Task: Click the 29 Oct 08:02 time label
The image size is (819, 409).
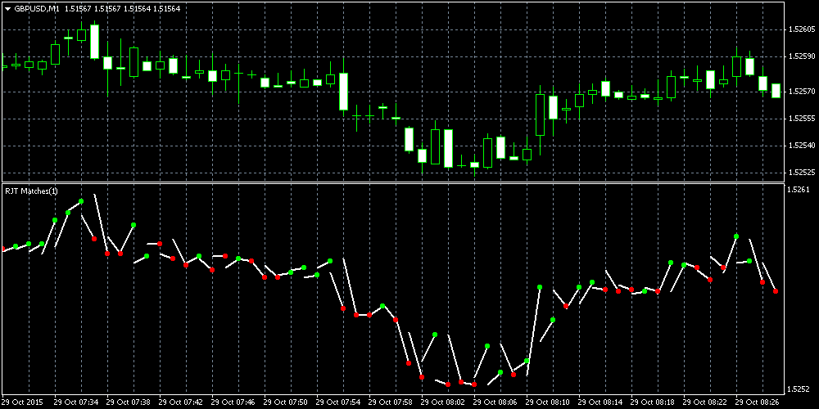Action: (444, 402)
